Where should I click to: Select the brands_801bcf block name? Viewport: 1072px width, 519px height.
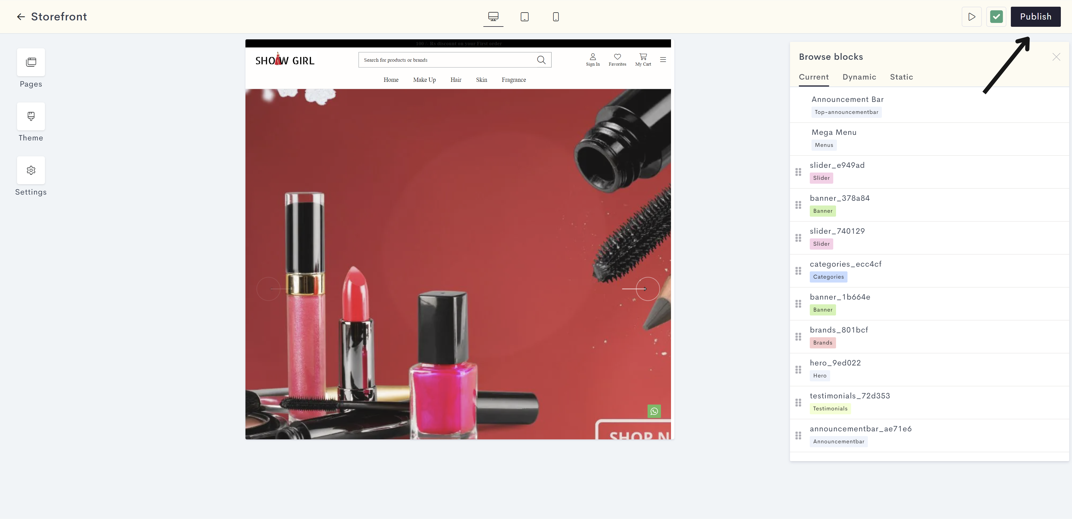[x=839, y=330]
